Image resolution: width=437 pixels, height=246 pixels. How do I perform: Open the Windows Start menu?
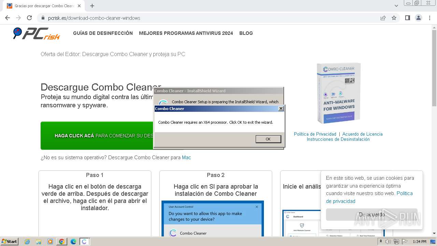click(10, 241)
